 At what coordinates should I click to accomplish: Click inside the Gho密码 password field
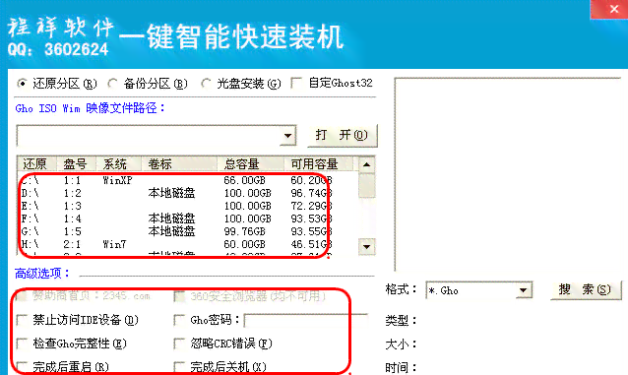coord(305,321)
